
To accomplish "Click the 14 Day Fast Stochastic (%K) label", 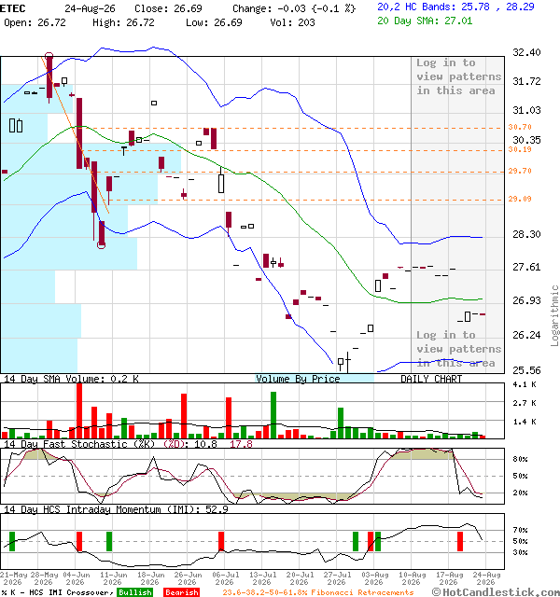I will point(80,444).
